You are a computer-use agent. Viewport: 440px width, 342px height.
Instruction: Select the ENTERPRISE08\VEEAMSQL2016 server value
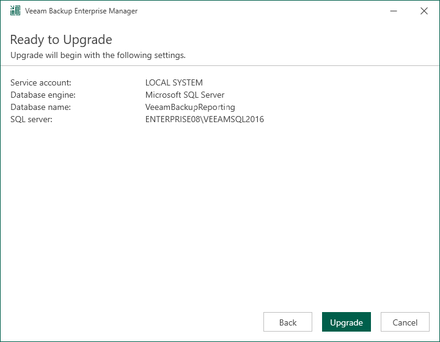[x=205, y=119]
